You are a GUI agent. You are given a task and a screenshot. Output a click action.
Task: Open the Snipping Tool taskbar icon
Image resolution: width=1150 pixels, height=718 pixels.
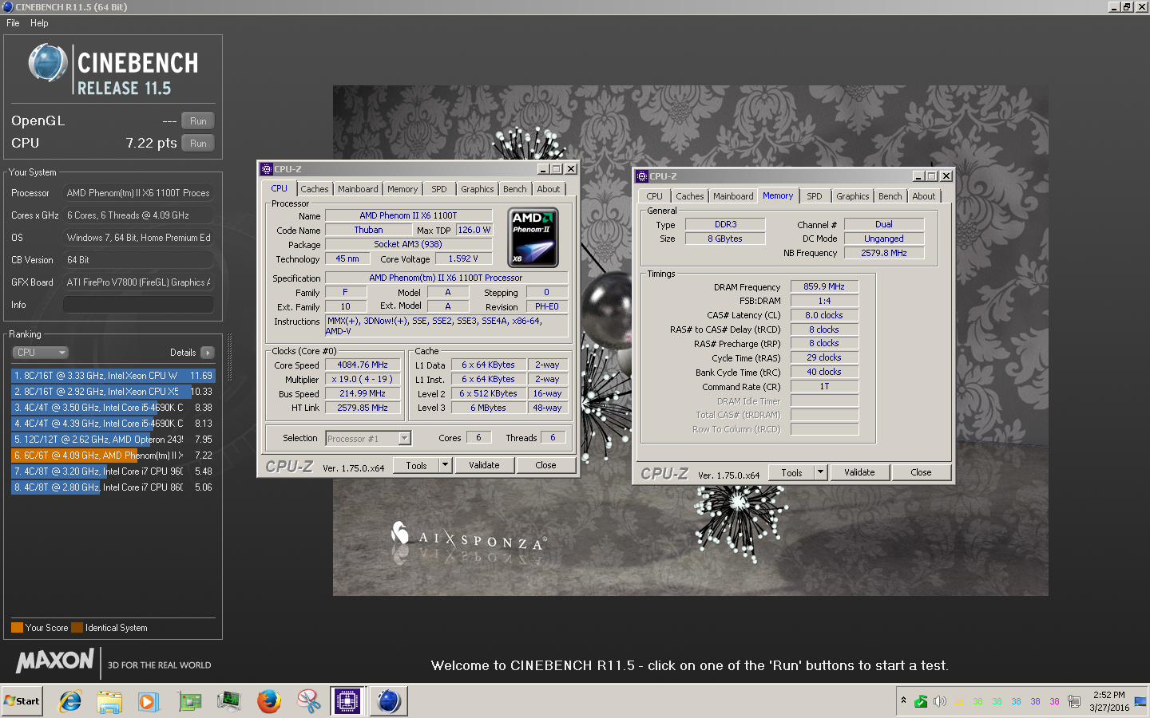pyautogui.click(x=308, y=701)
